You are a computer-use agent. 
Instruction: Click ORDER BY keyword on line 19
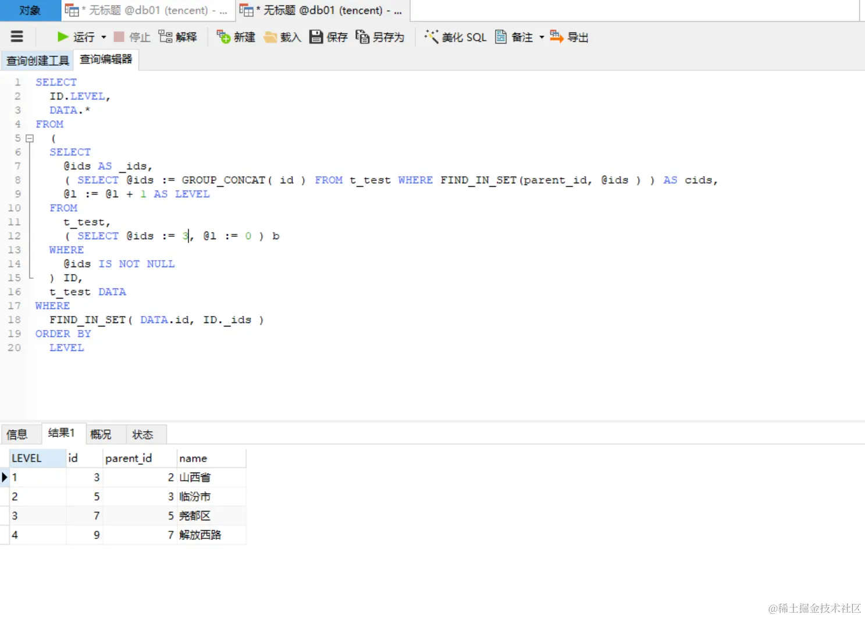(x=63, y=333)
